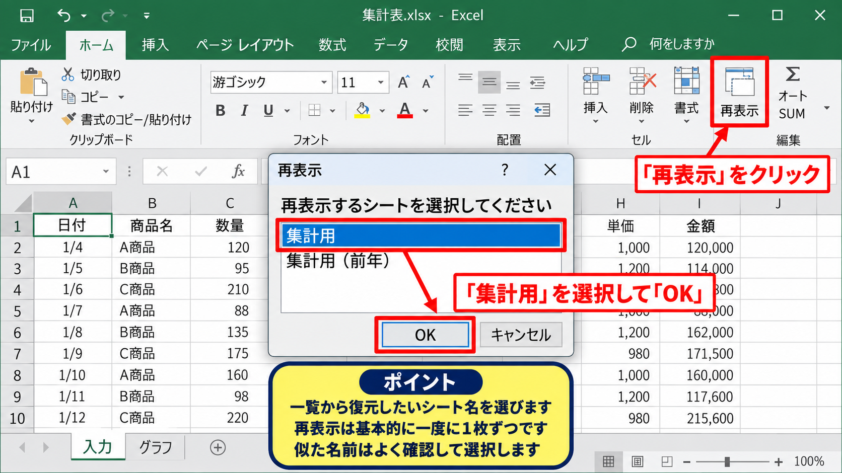
Task: Open the Name Box A1 dropdown
Action: pyautogui.click(x=106, y=172)
